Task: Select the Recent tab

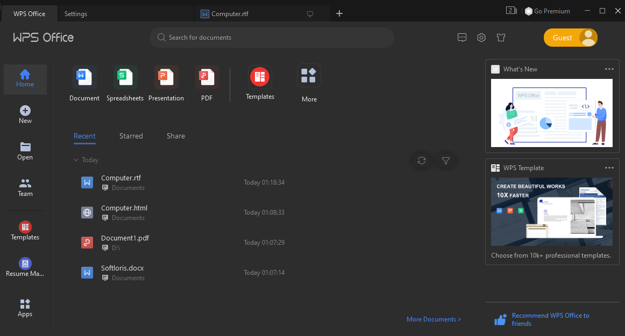Action: click(84, 136)
